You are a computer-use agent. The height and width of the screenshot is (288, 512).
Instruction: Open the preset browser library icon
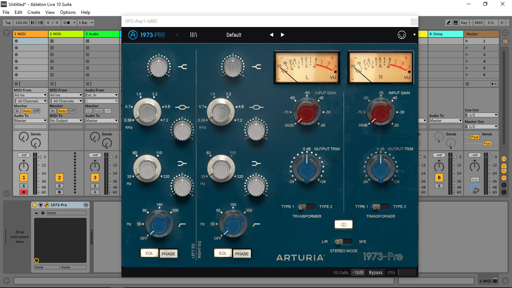click(193, 35)
